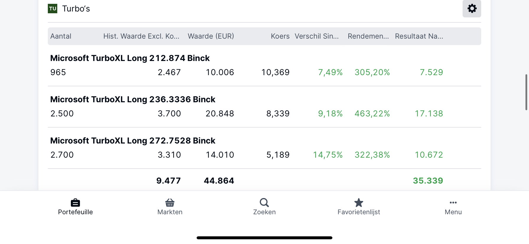Tap the Portefeuille briefcase icon
529x244 pixels.
point(75,203)
